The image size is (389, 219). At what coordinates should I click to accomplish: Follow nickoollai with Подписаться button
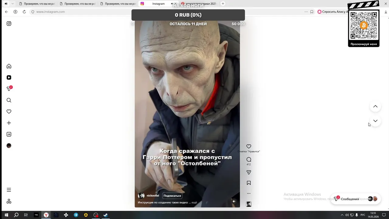tap(172, 196)
